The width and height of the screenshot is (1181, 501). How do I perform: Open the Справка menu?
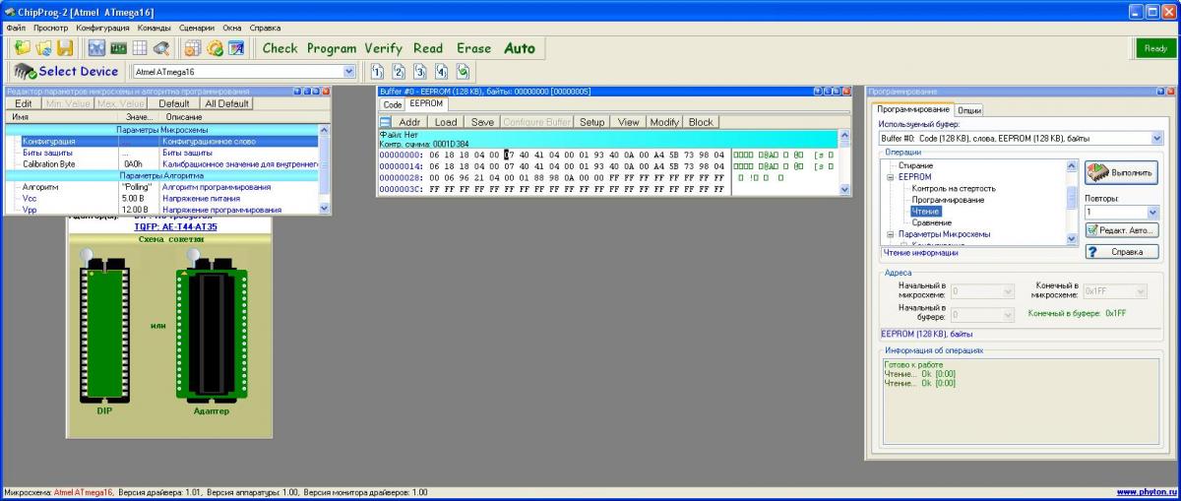coord(265,28)
